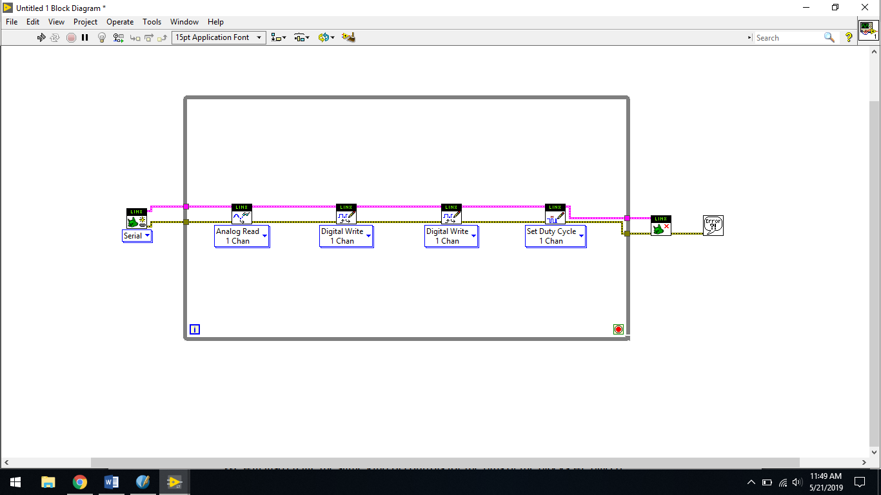
Task: Click the Step Over button
Action: [x=148, y=37]
